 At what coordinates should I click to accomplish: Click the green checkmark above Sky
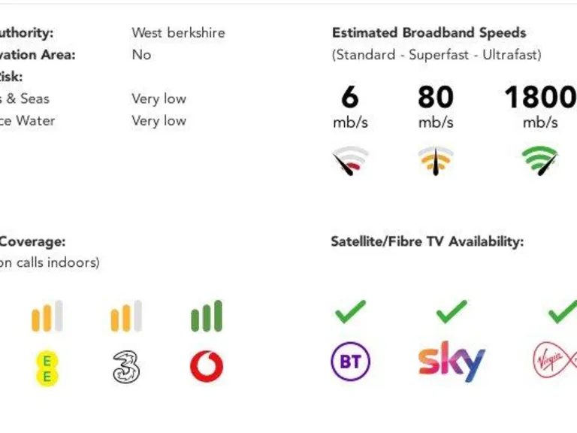point(451,311)
